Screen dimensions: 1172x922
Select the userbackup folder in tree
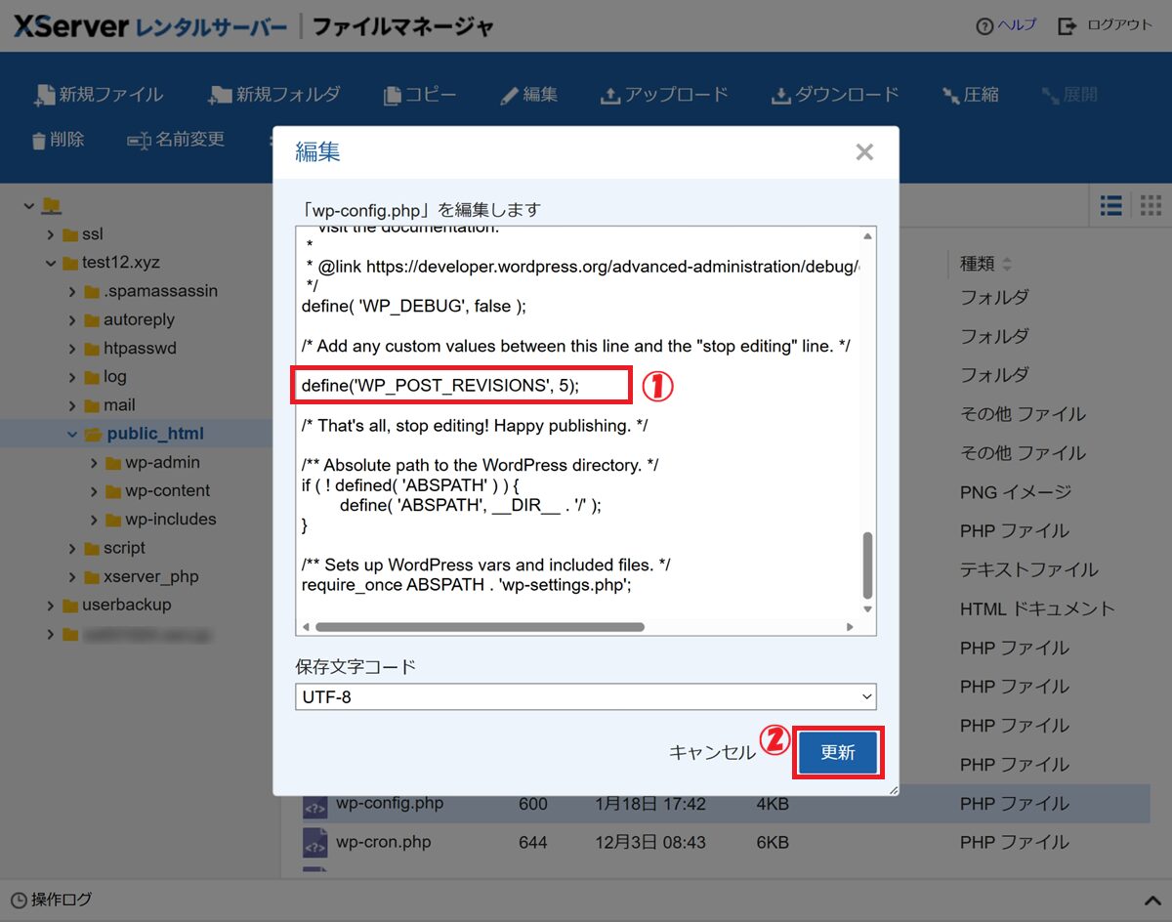click(126, 605)
